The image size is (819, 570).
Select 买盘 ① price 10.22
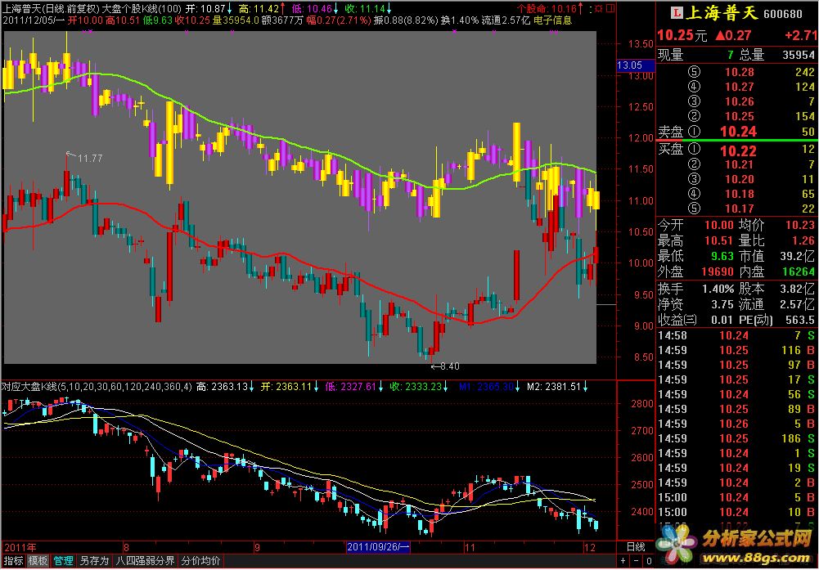(x=738, y=150)
